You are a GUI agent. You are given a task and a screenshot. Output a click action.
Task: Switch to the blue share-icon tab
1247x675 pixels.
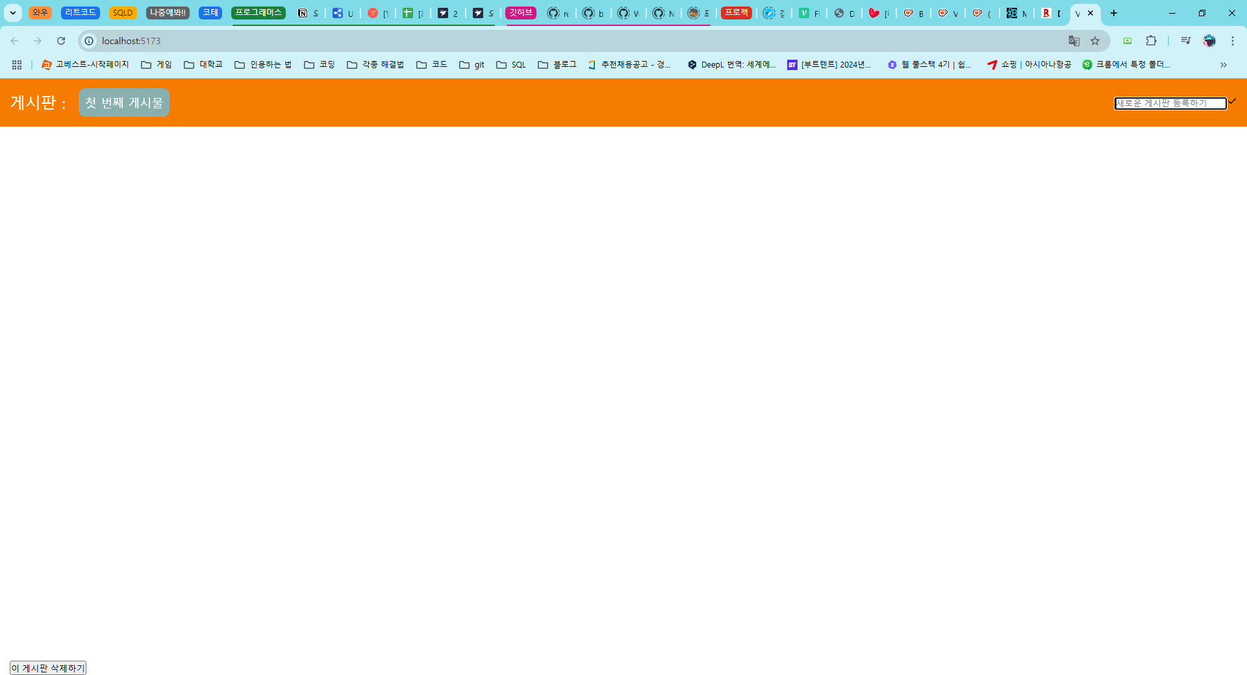pos(343,13)
